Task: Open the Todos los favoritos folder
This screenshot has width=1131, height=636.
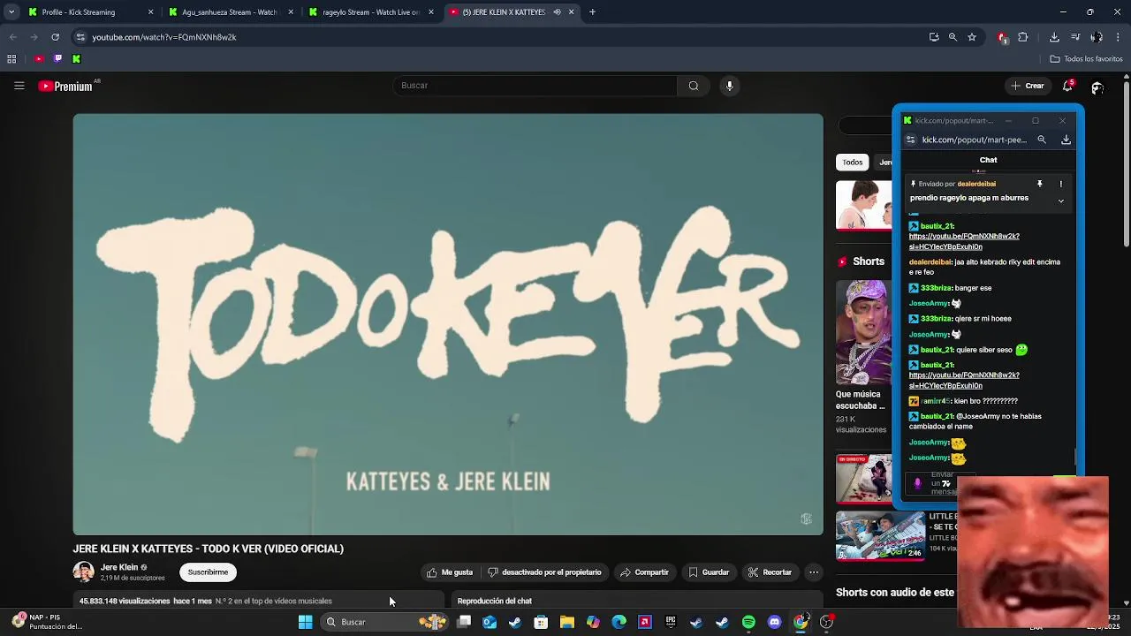Action: click(x=1086, y=59)
